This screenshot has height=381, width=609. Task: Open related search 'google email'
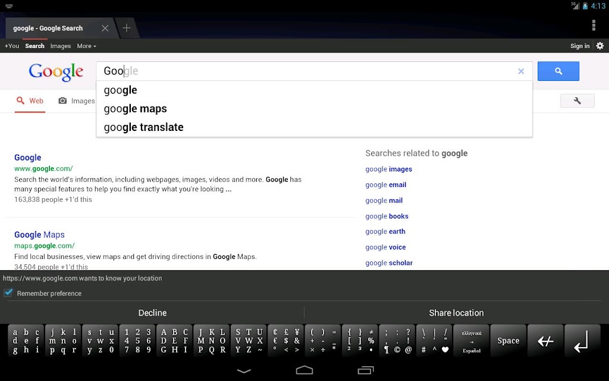385,185
